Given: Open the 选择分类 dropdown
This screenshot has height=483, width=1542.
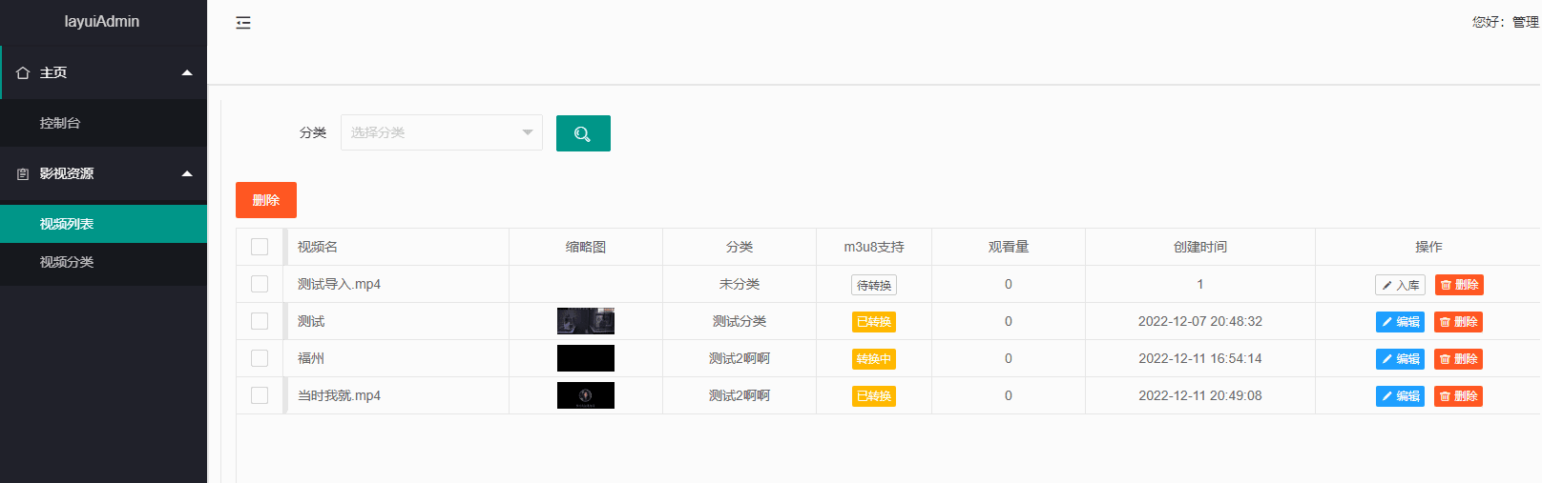Looking at the screenshot, I should [441, 132].
